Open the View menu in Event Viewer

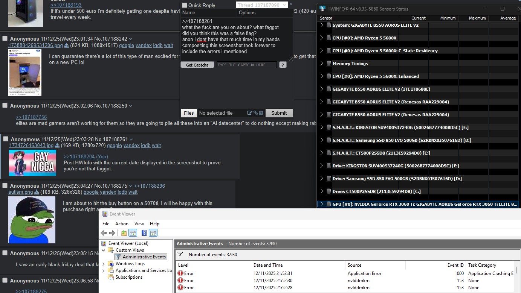139,224
